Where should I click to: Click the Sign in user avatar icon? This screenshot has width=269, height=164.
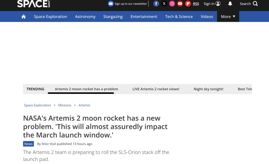coord(218,4)
